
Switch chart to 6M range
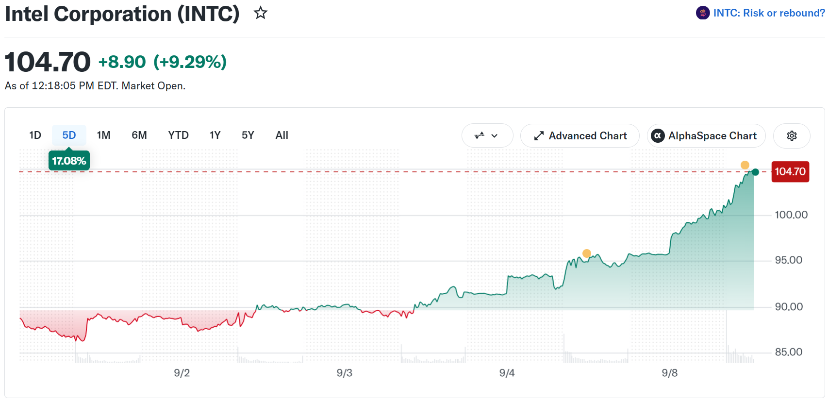(139, 135)
